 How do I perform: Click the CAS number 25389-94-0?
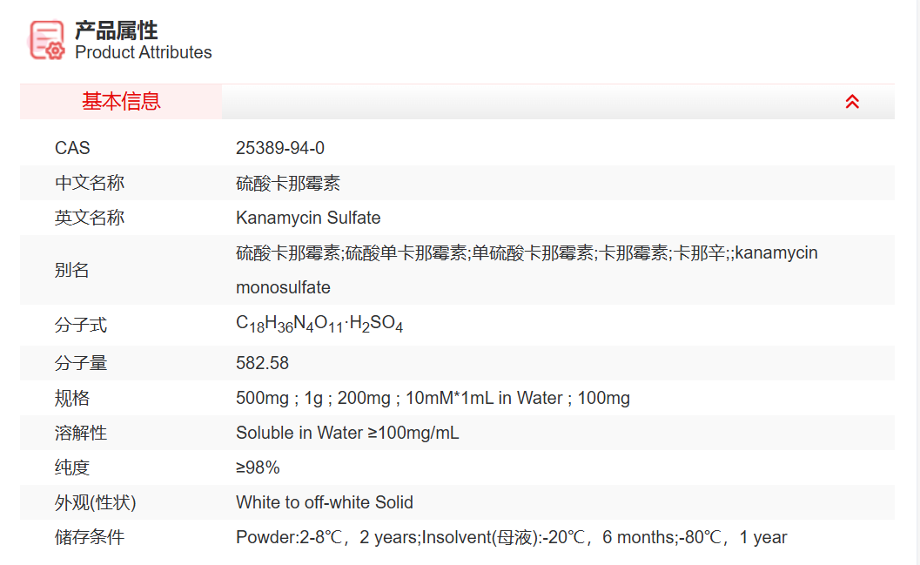click(280, 148)
